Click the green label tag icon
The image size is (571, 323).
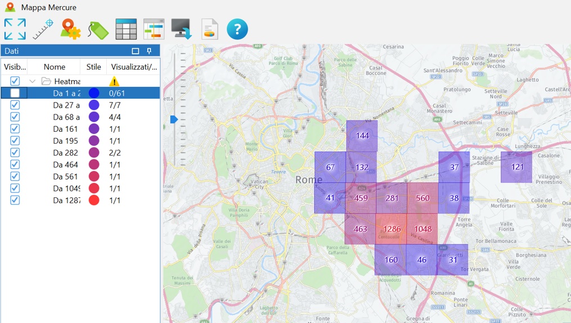pyautogui.click(x=98, y=30)
